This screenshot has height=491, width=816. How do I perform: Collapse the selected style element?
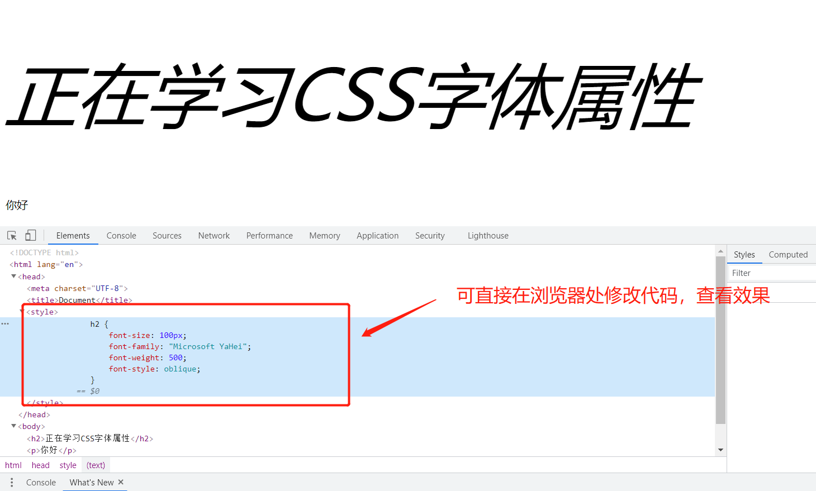tap(20, 312)
